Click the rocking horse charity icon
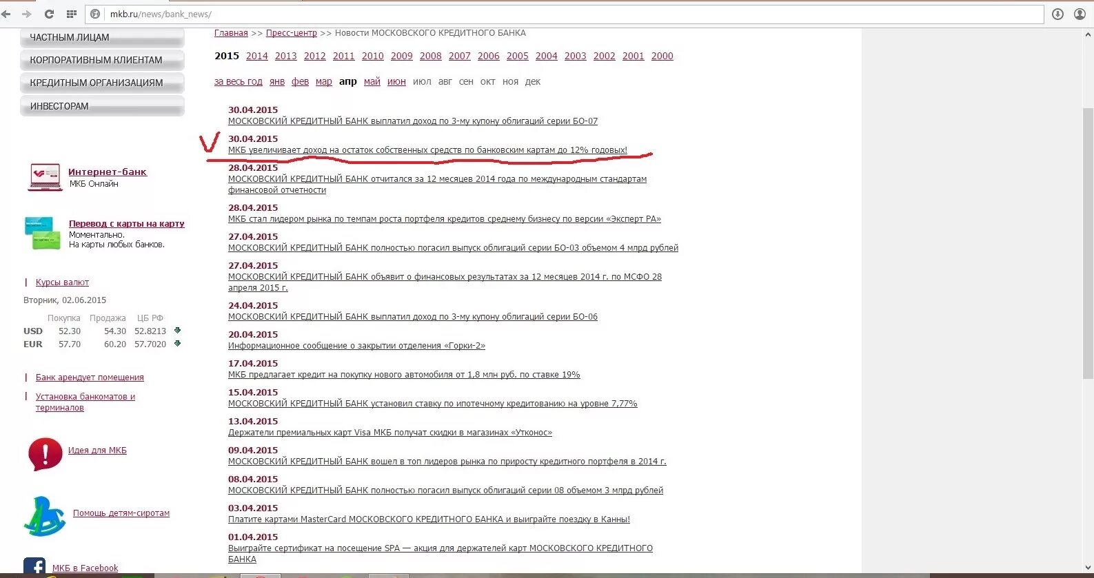Screen dimensions: 1094x578 [45, 517]
